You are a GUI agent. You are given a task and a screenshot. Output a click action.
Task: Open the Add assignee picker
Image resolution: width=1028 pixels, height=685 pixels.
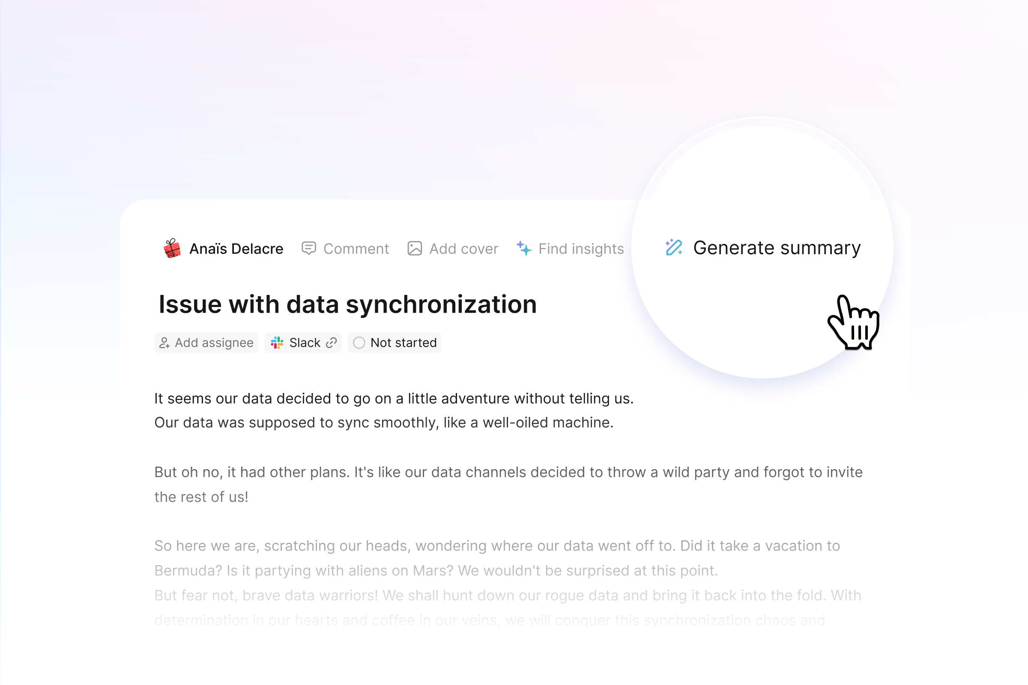pos(206,343)
